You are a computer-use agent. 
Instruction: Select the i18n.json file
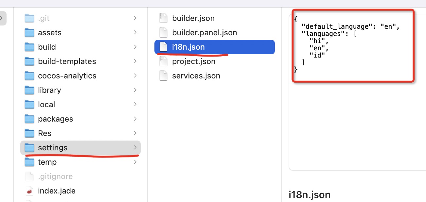[188, 47]
